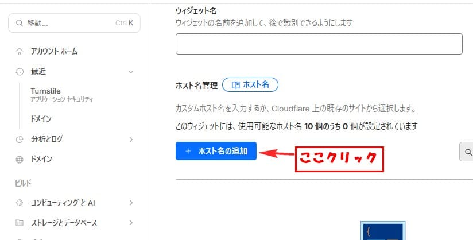This screenshot has height=240, width=473.
Task: Collapse the 最近 section chevron
Action: (x=131, y=72)
